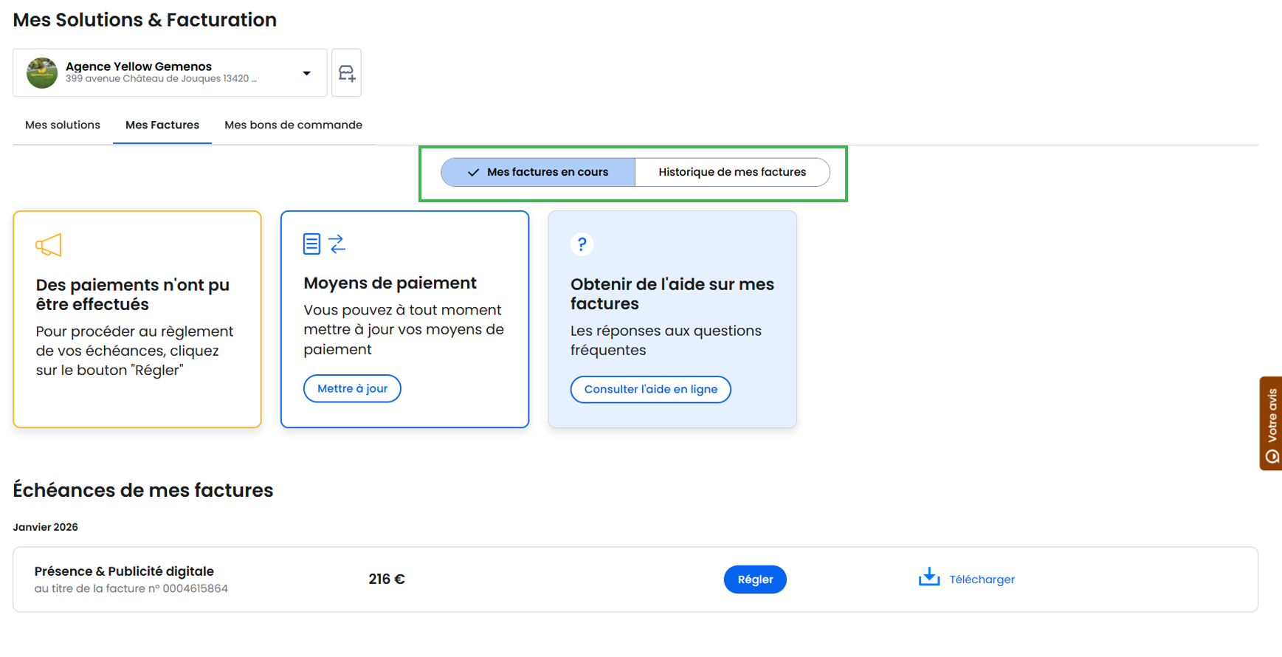Click the megaphone icon on the payment alert card
This screenshot has width=1282, height=657.
[49, 245]
